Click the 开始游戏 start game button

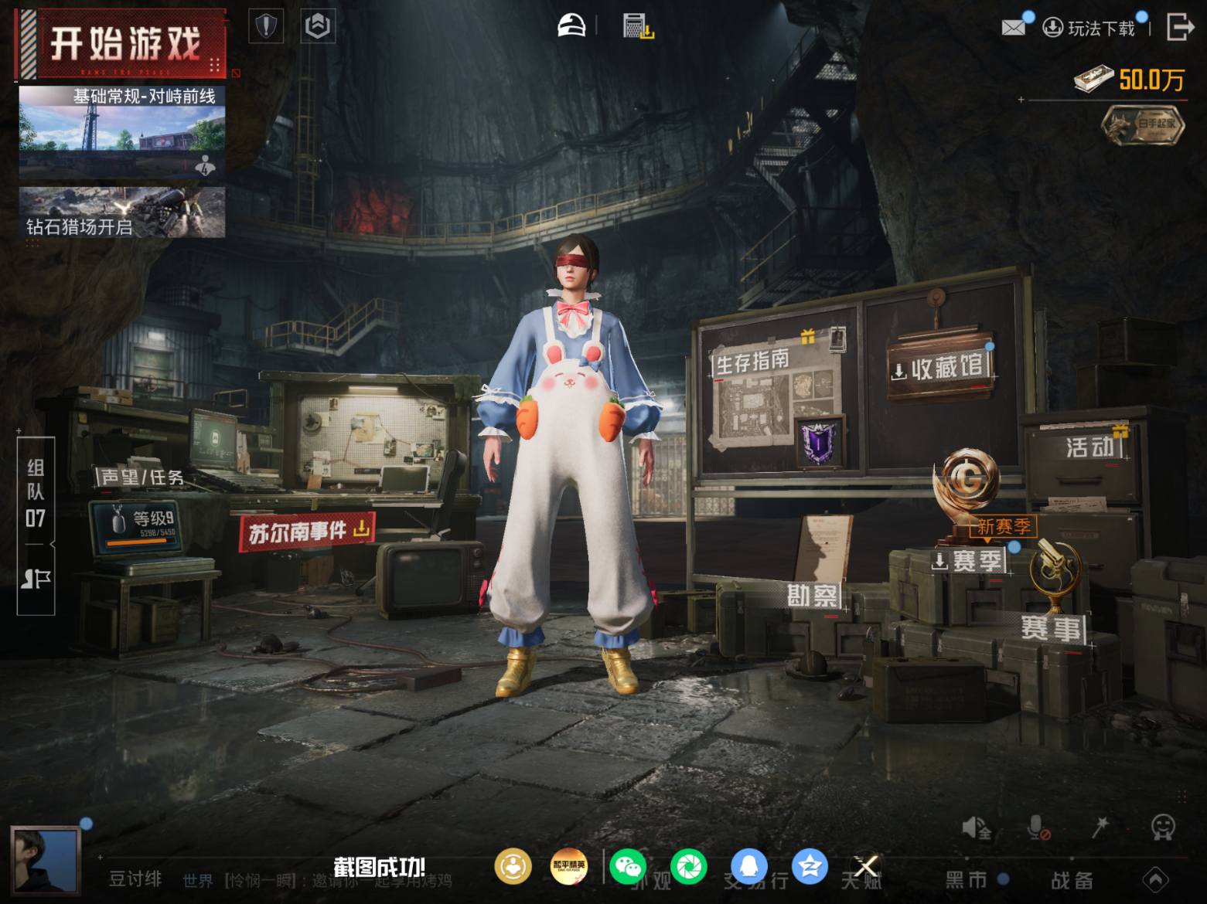[121, 44]
